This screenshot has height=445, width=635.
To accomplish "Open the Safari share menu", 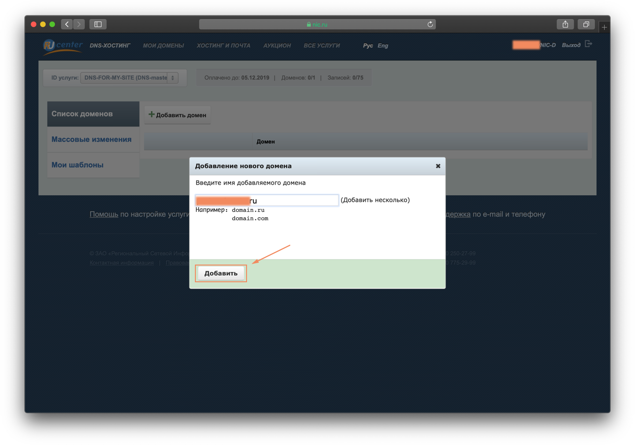I will click(x=565, y=24).
